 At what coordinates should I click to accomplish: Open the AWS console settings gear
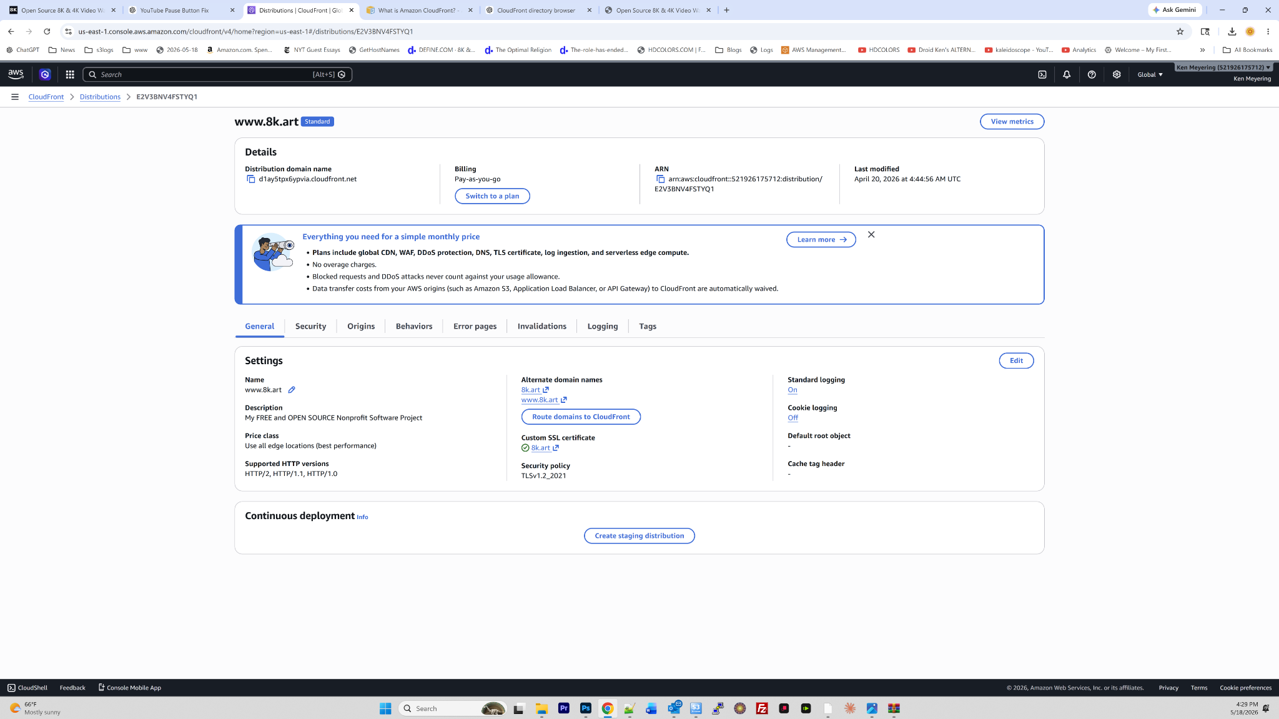coord(1117,74)
